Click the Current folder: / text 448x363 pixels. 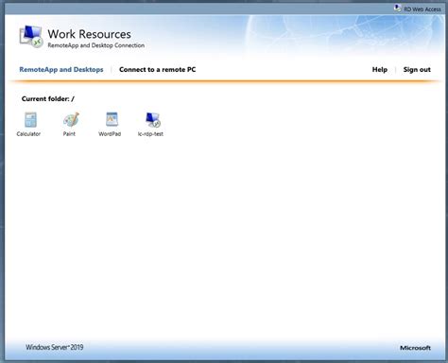[48, 99]
